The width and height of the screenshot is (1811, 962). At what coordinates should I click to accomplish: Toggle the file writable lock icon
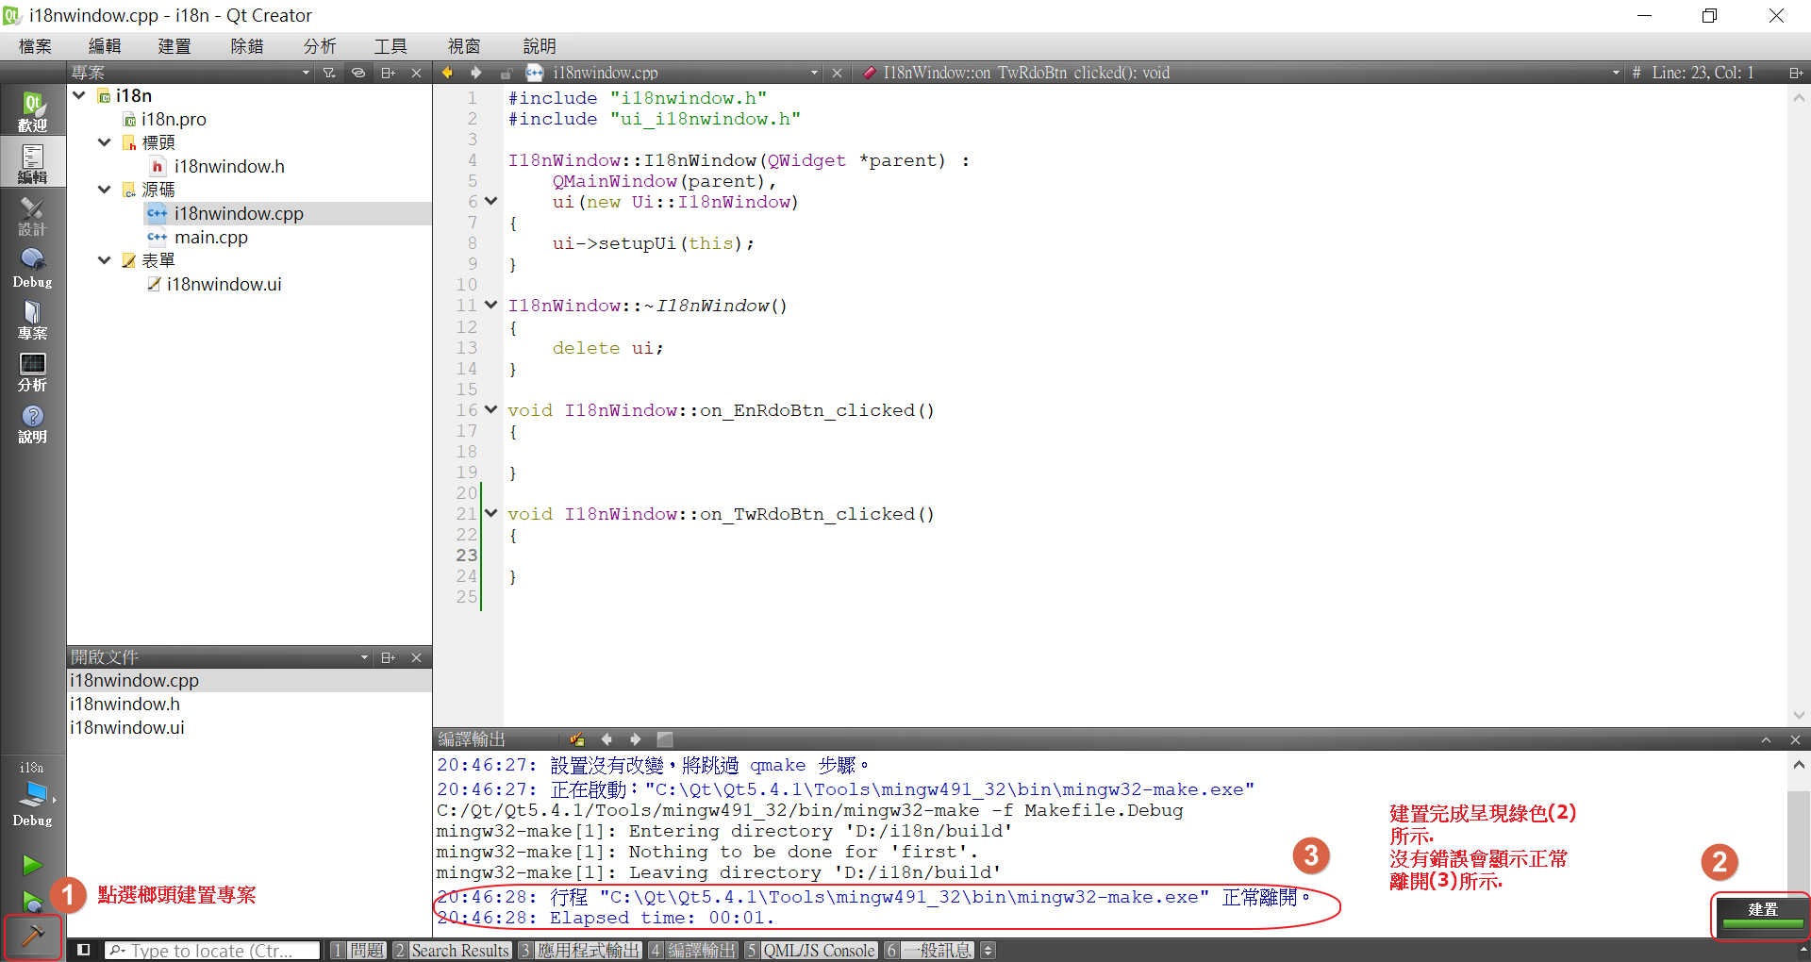(x=506, y=73)
